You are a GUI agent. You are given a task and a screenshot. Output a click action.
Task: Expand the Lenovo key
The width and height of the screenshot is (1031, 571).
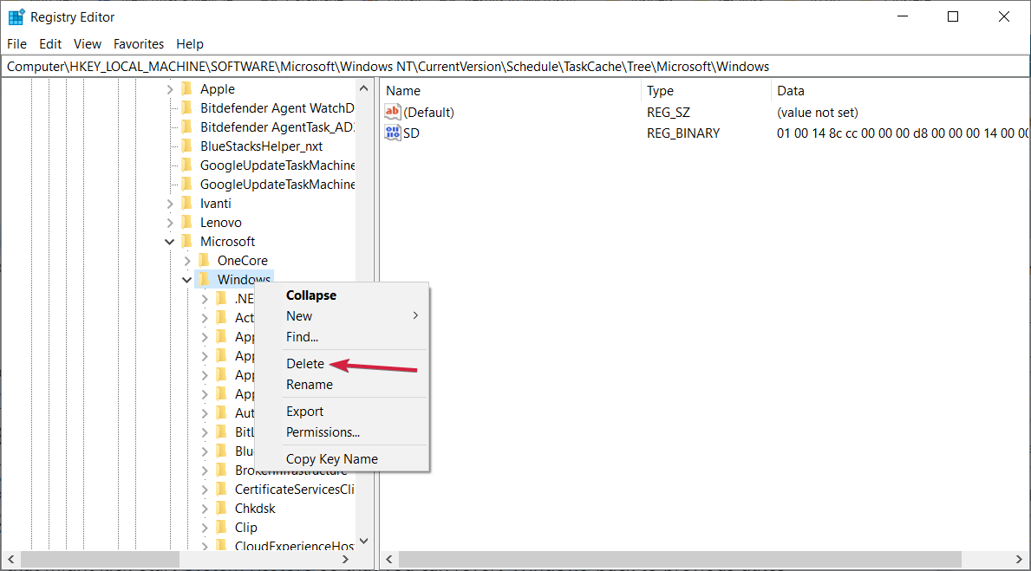(x=170, y=223)
